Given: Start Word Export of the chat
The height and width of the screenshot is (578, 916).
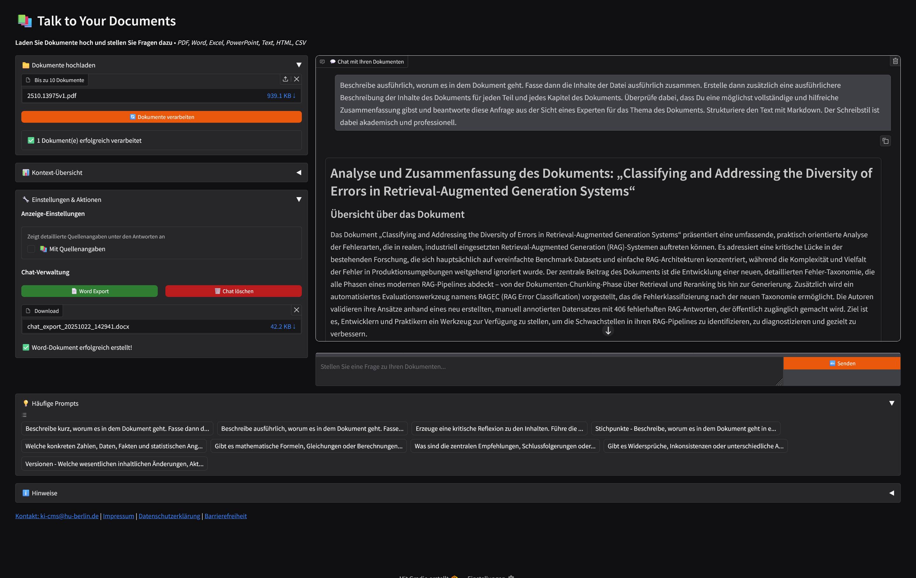Looking at the screenshot, I should click(x=89, y=291).
